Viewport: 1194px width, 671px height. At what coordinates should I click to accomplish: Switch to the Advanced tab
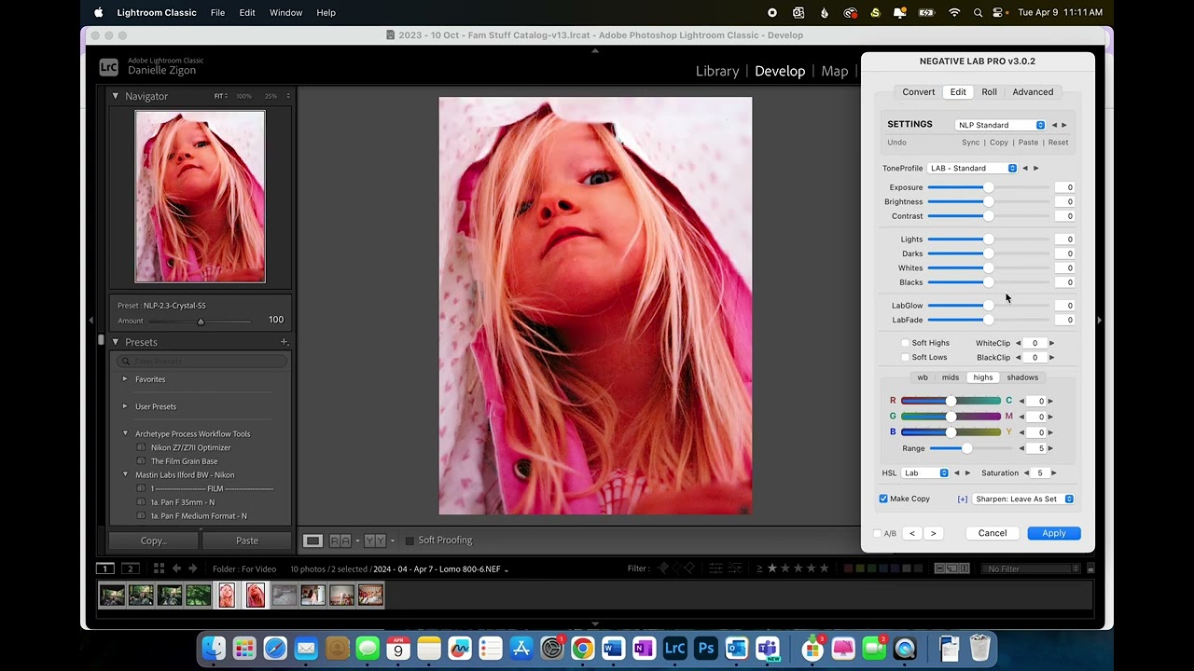pos(1033,92)
